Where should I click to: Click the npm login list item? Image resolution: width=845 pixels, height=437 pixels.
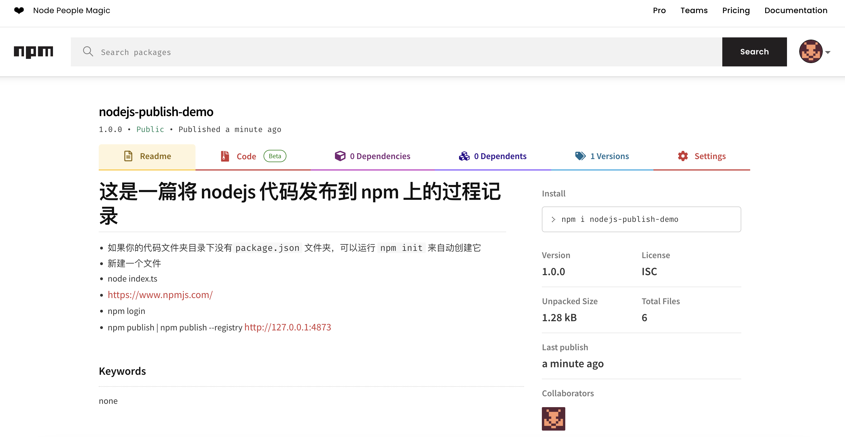pyautogui.click(x=126, y=311)
